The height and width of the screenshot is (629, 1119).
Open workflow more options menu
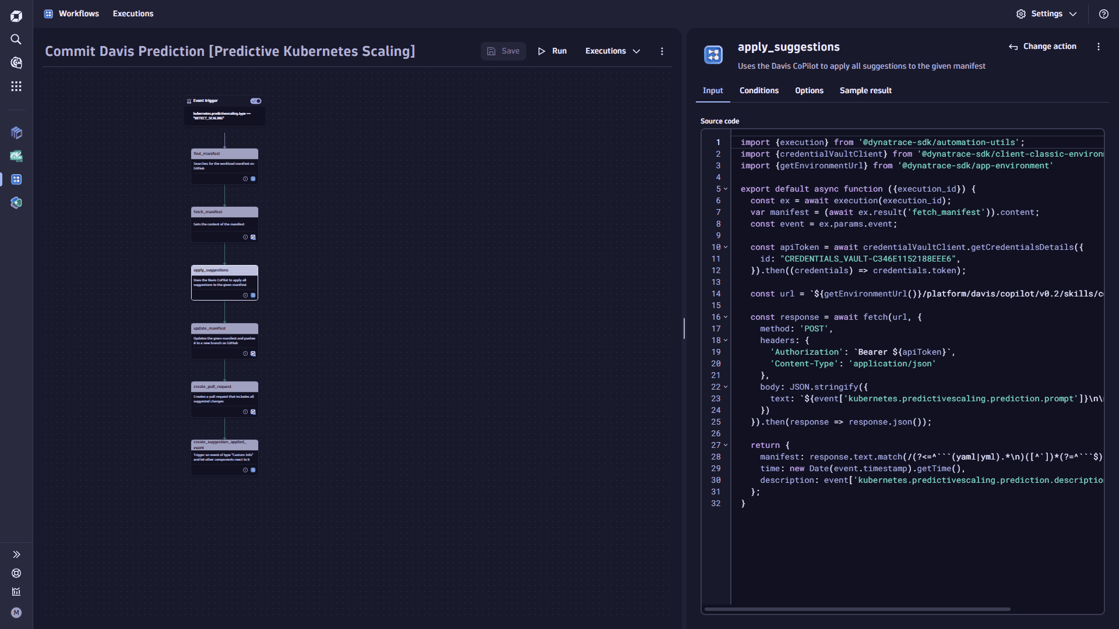click(x=662, y=51)
